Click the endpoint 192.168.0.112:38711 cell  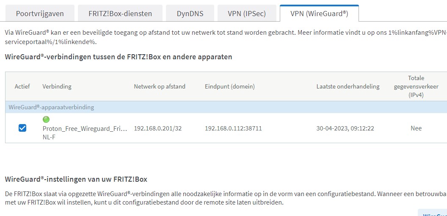pyautogui.click(x=233, y=128)
